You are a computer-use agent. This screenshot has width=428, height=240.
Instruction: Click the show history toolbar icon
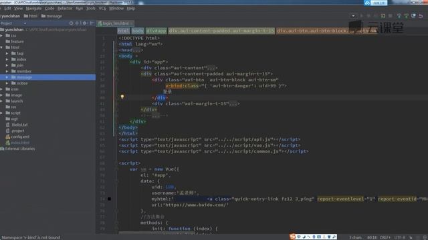(x=413, y=16)
